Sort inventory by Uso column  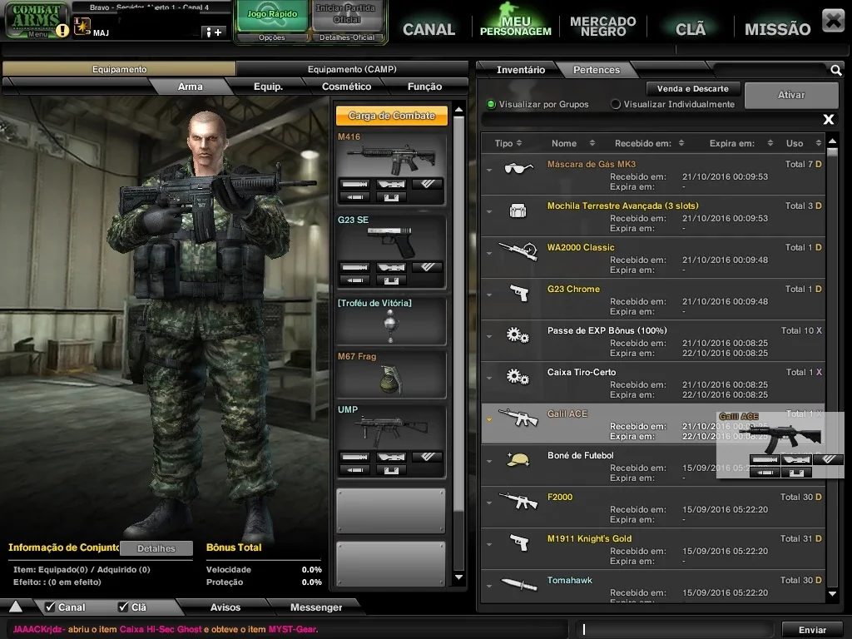[x=803, y=143]
